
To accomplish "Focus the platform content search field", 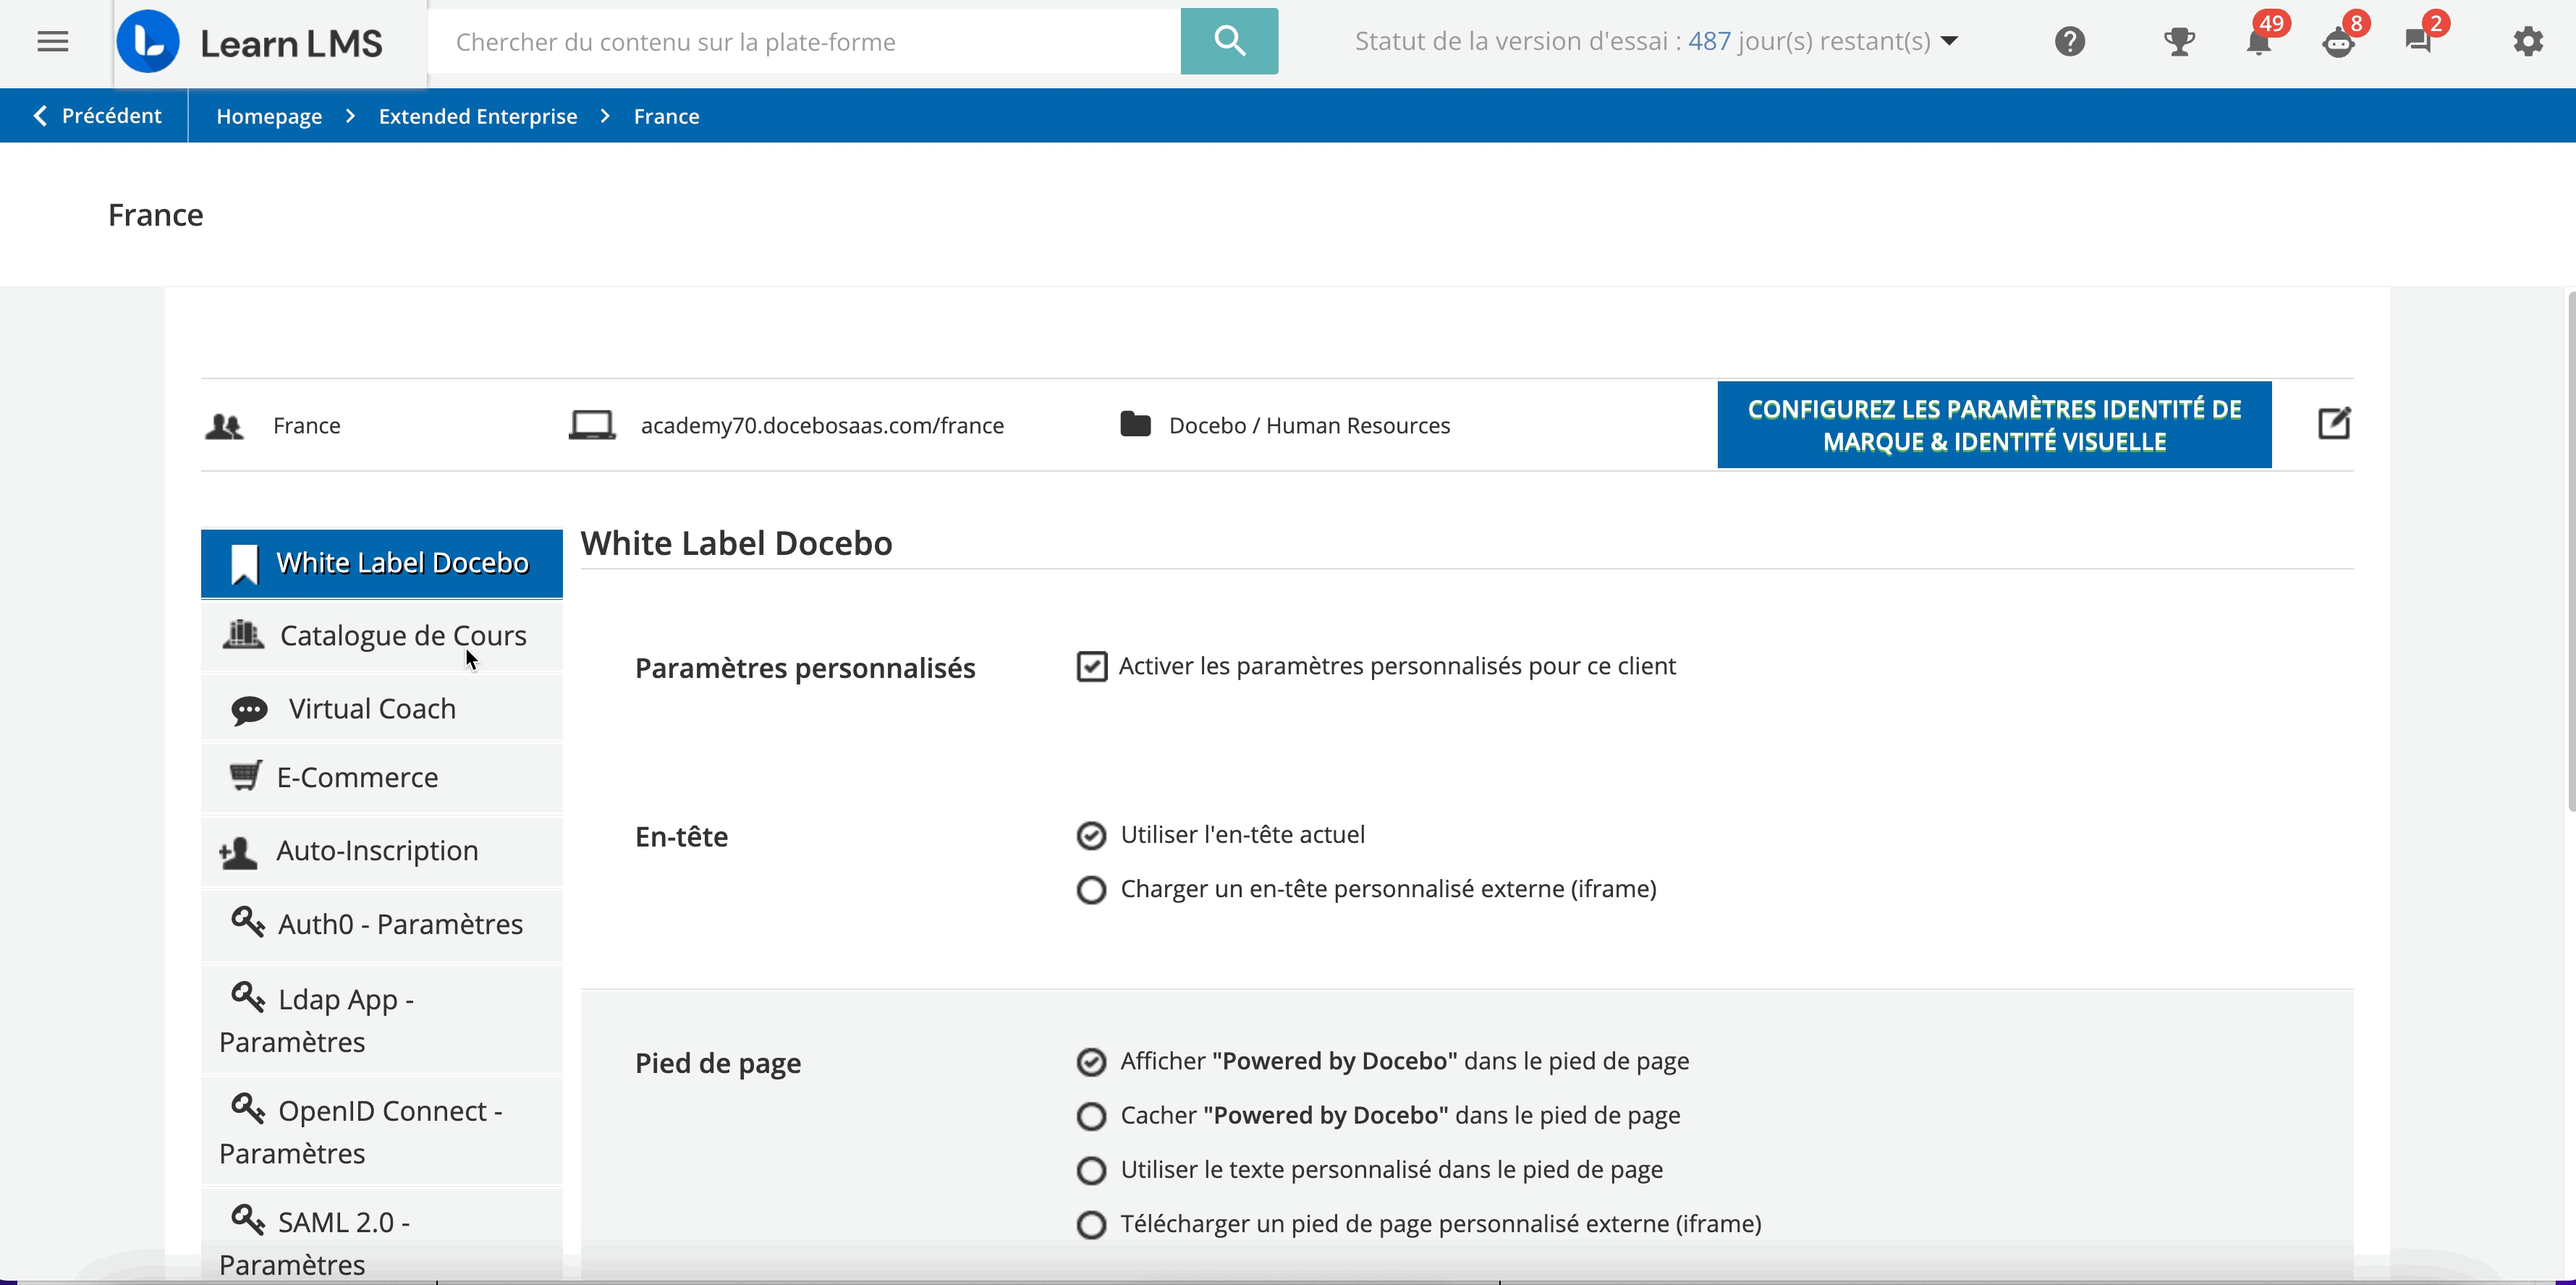I will (x=804, y=41).
